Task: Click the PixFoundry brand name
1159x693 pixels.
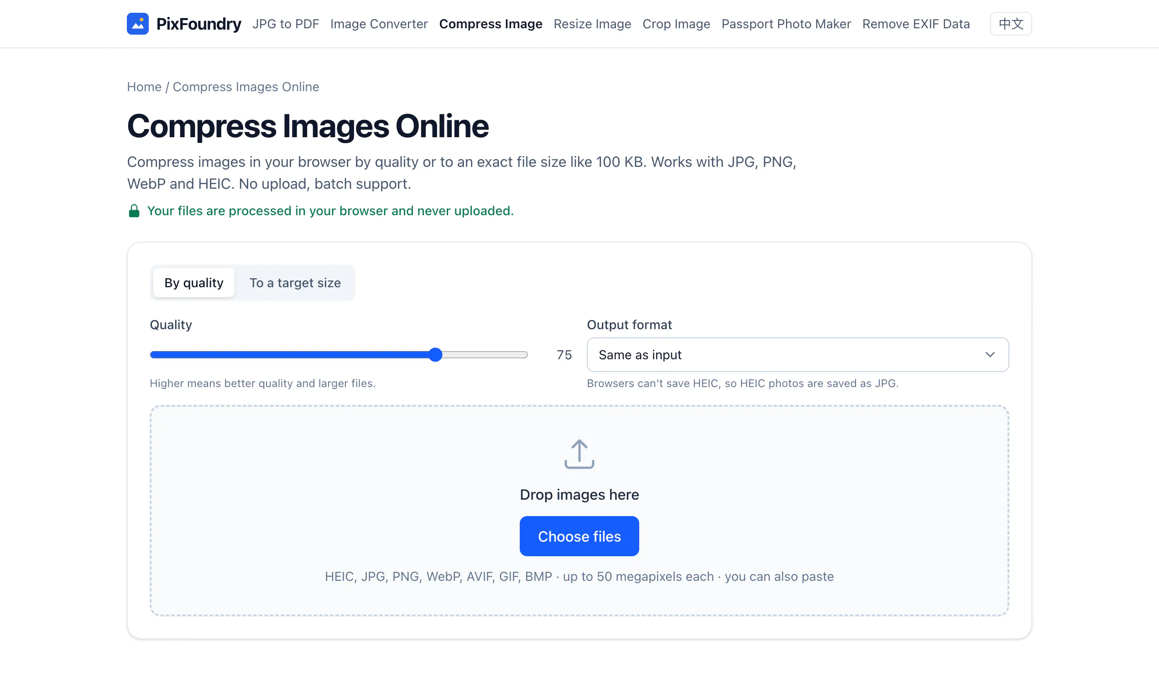Action: click(198, 24)
